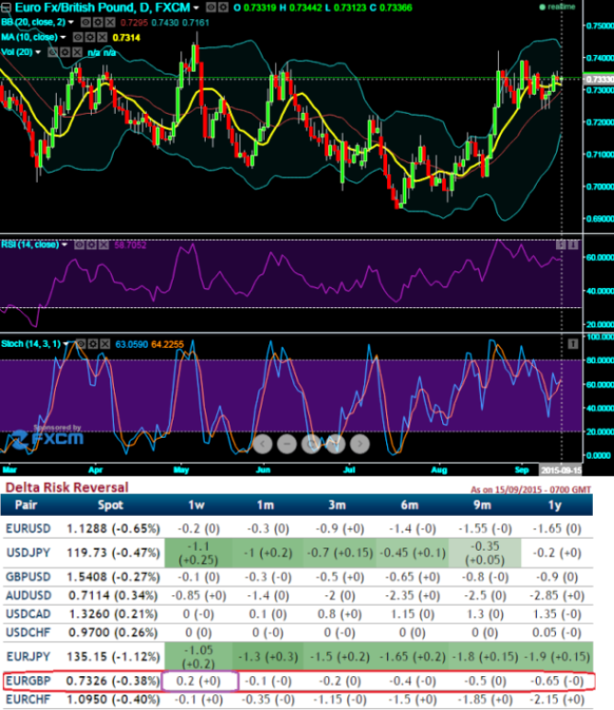Delete the RSI (14, close) indicator
The width and height of the screenshot is (614, 710).
(x=104, y=245)
